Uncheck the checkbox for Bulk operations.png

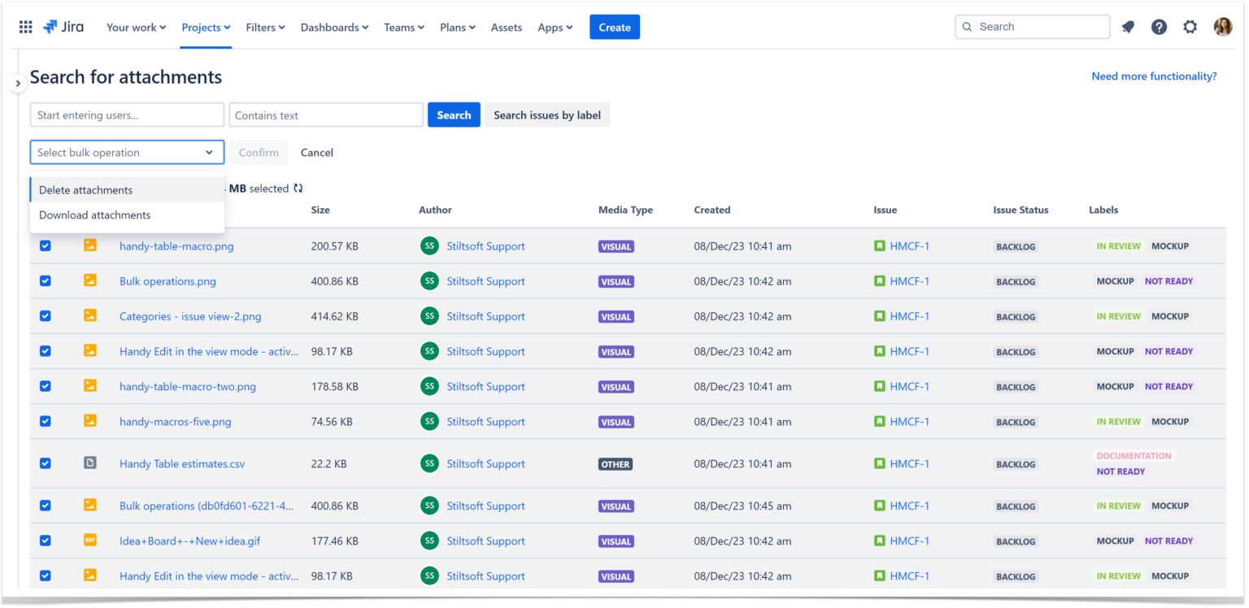click(x=45, y=280)
